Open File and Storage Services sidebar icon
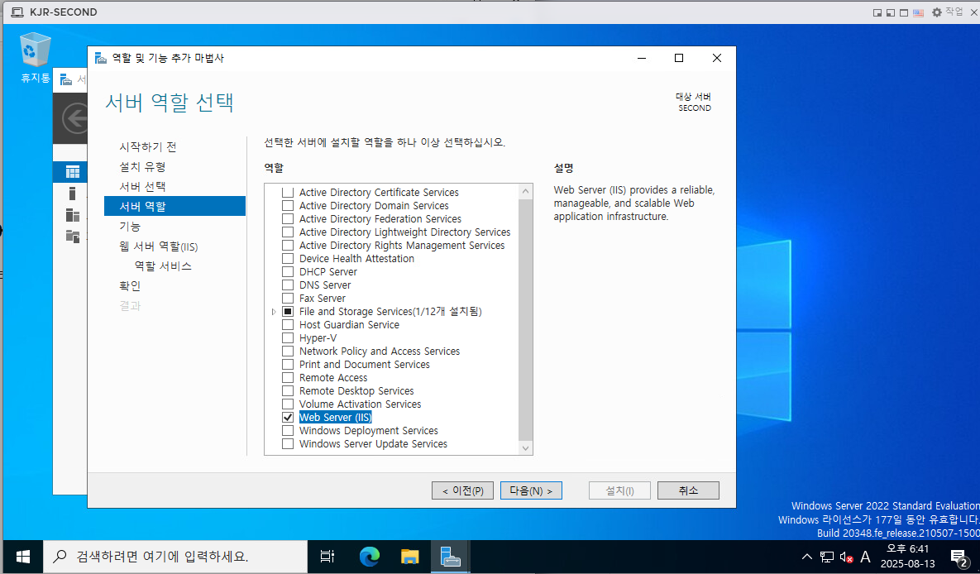The width and height of the screenshot is (980, 574). pos(73,237)
